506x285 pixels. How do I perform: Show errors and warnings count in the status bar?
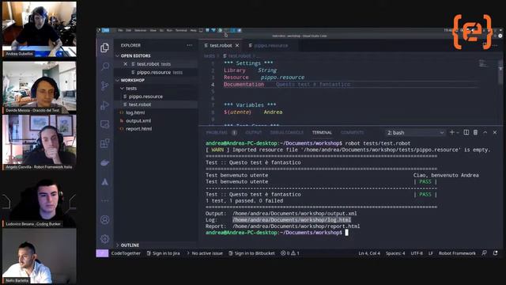[290, 253]
